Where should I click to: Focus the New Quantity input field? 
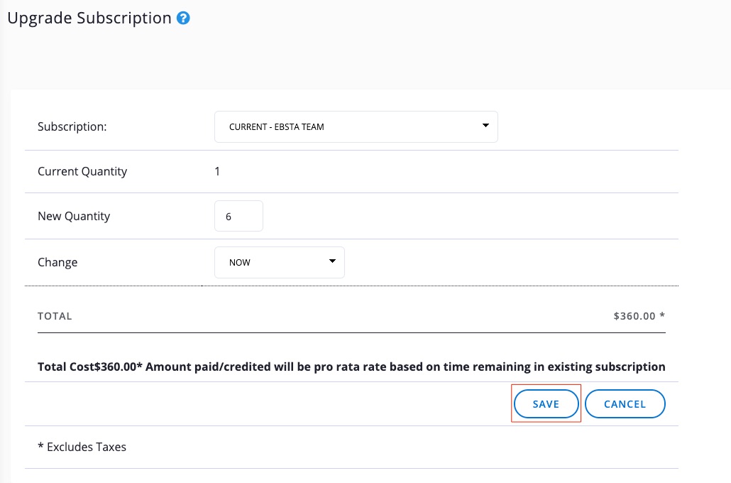[238, 216]
